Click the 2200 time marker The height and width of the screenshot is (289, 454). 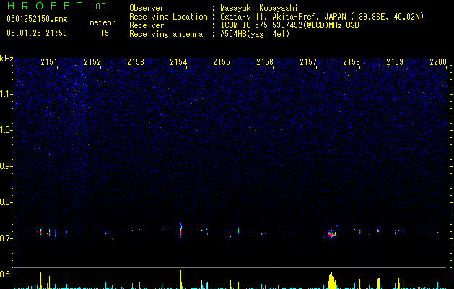438,62
